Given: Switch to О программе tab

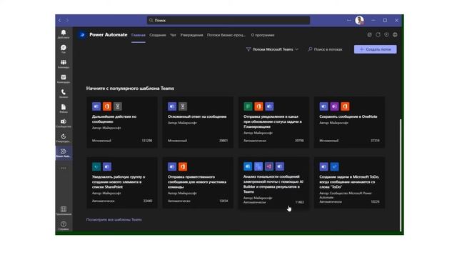Looking at the screenshot, I should (x=263, y=35).
